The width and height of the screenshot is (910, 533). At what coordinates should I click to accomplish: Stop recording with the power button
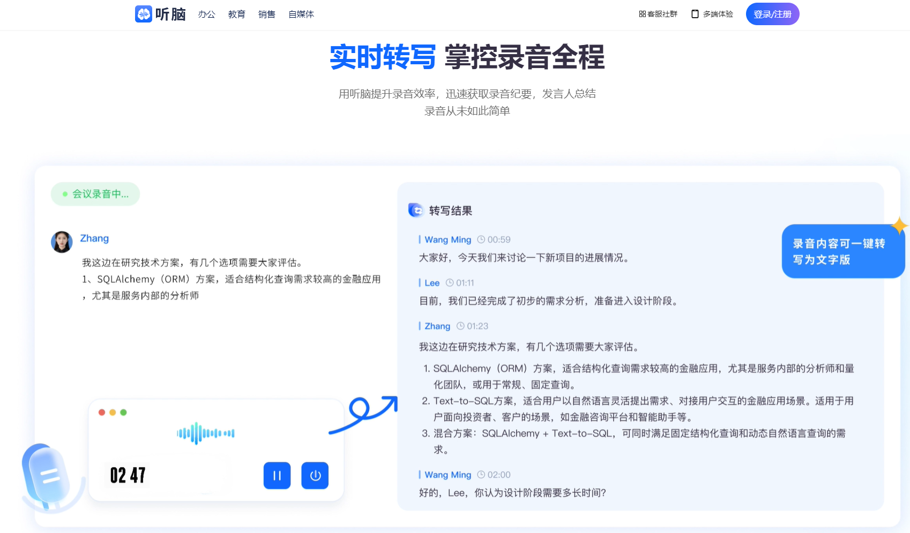click(315, 476)
